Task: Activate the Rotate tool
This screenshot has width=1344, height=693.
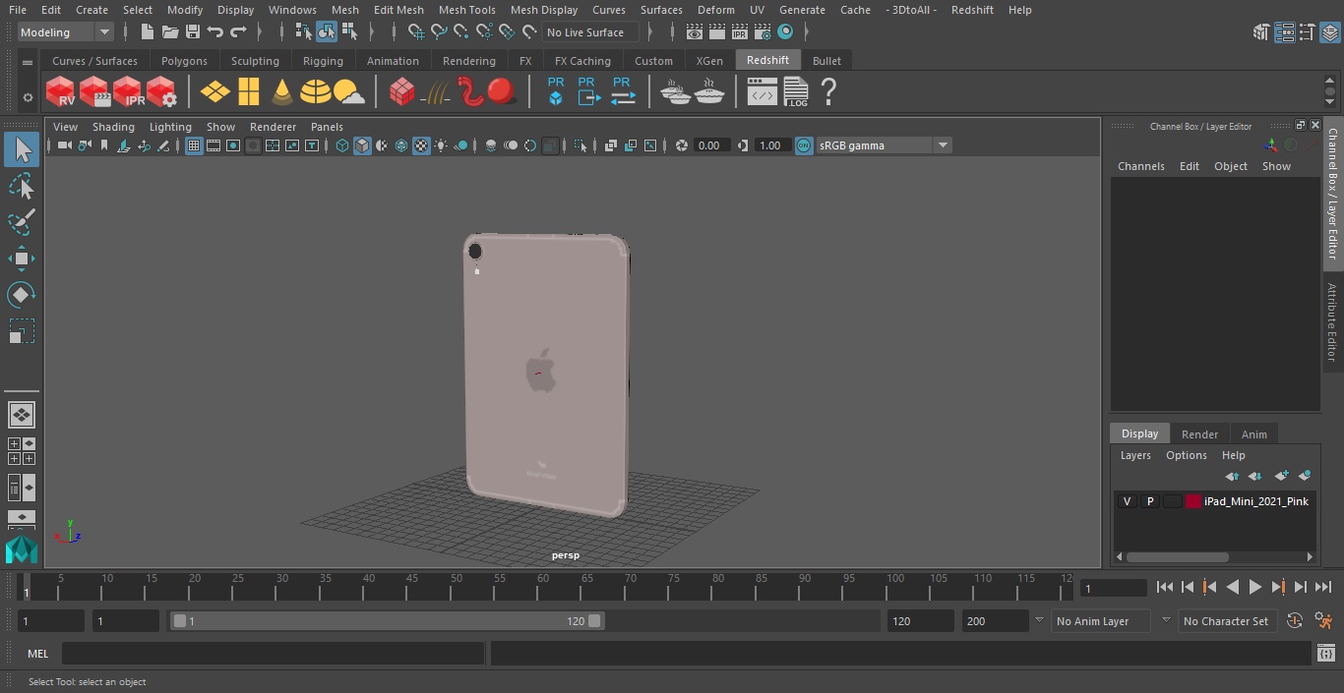Action: (x=22, y=295)
